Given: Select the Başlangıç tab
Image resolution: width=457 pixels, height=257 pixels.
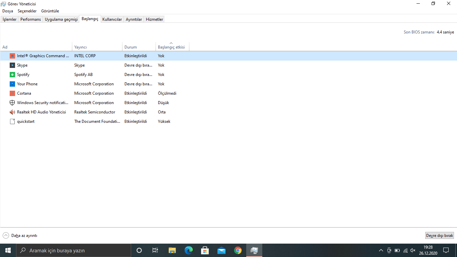Looking at the screenshot, I should (x=90, y=19).
